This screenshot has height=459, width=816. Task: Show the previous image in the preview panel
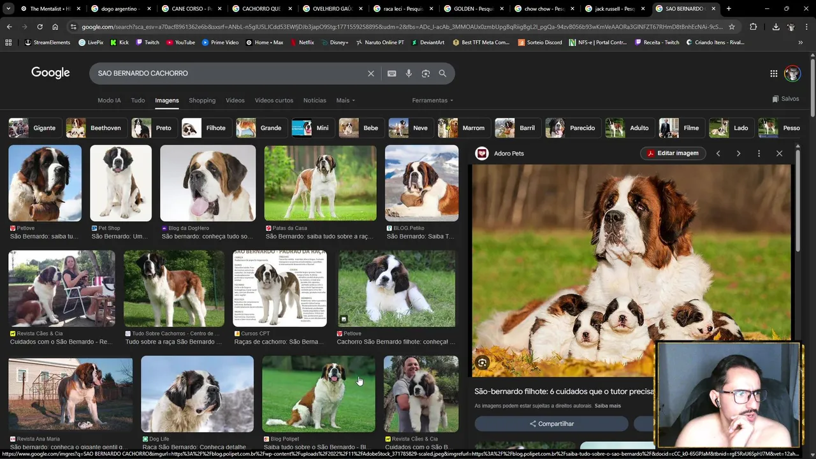coord(718,154)
